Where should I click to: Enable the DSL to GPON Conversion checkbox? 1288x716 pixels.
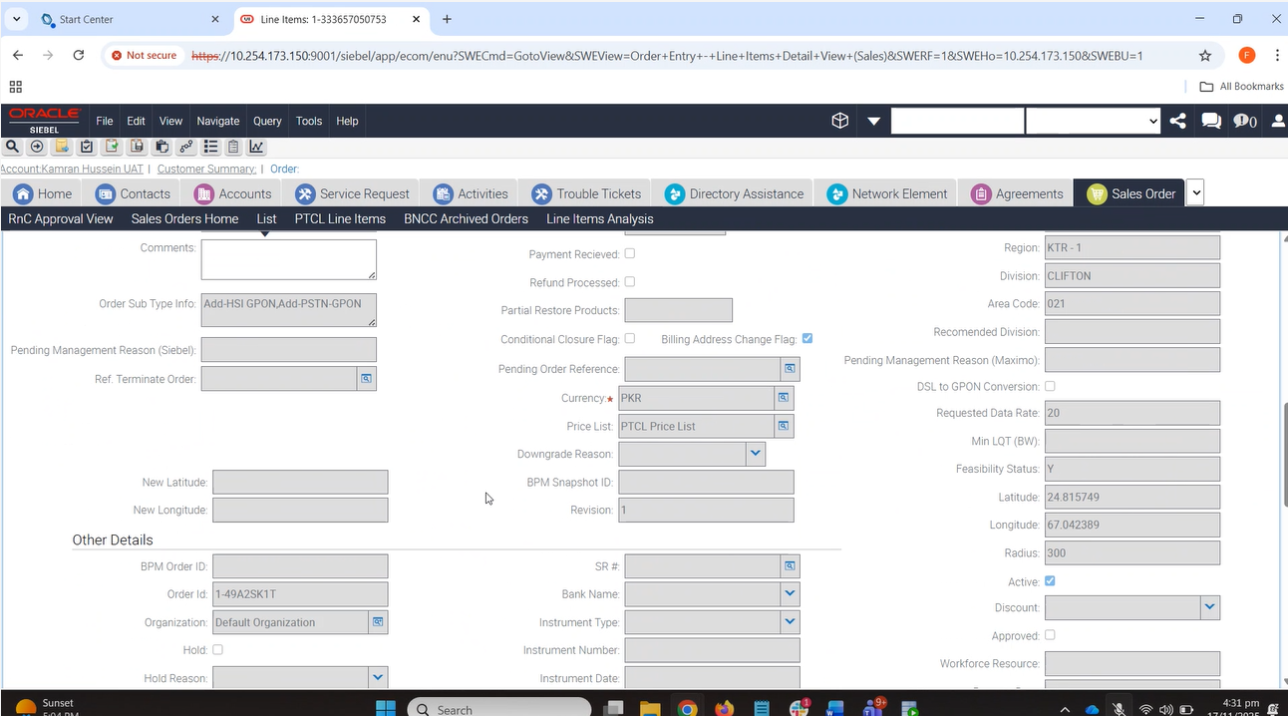(1050, 386)
